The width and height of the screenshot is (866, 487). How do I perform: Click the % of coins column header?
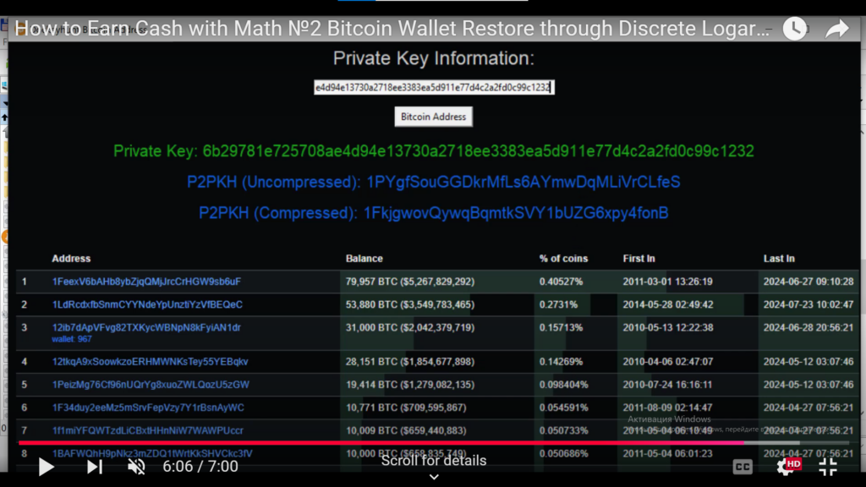click(x=563, y=259)
